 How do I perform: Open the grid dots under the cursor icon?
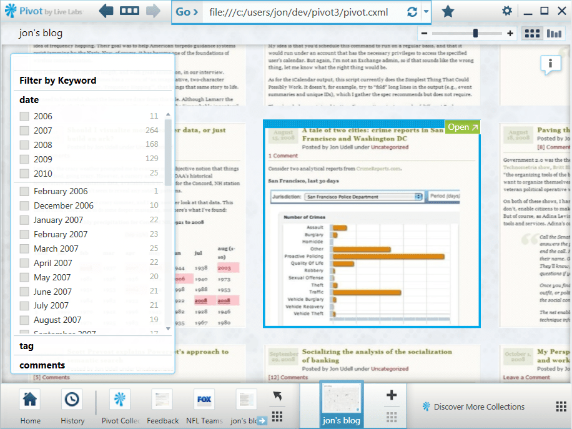277,417
